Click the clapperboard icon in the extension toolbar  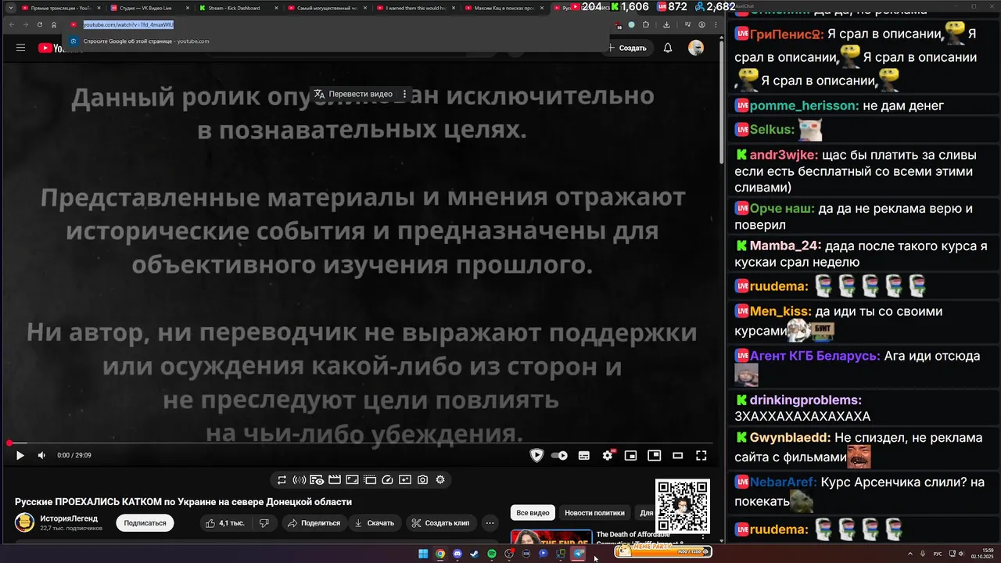tap(335, 479)
